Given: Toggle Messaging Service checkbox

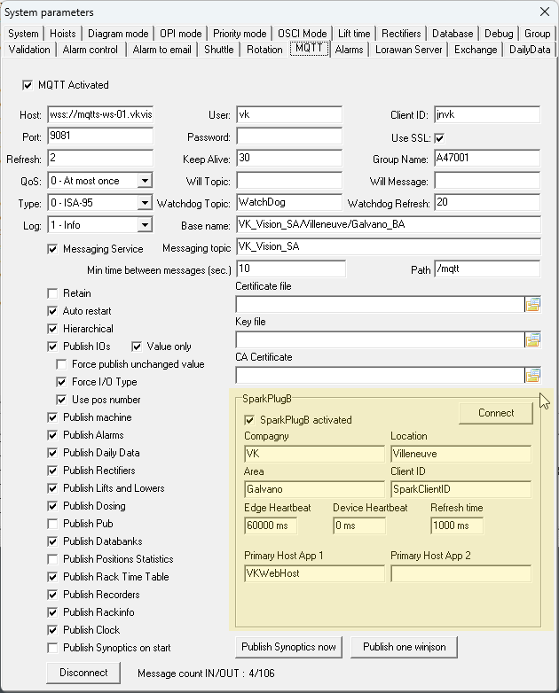Looking at the screenshot, I should pos(52,249).
